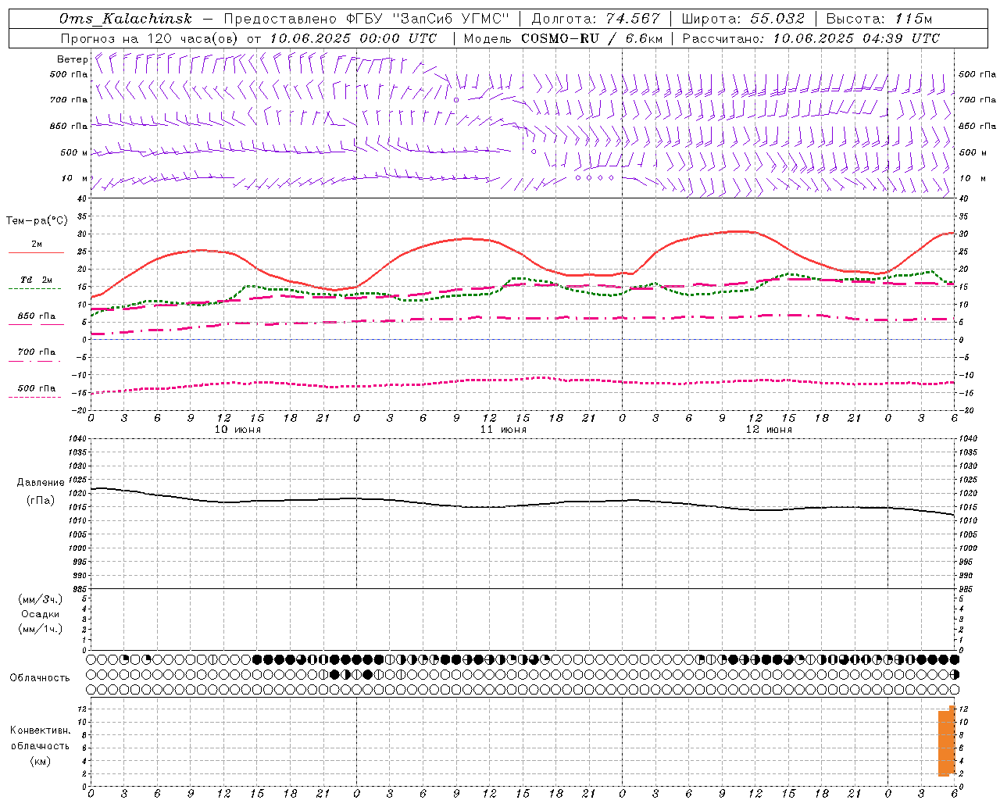The width and height of the screenshot is (1000, 800).
Task: Click the Тем-ра(°C) panel label
Action: (x=37, y=221)
